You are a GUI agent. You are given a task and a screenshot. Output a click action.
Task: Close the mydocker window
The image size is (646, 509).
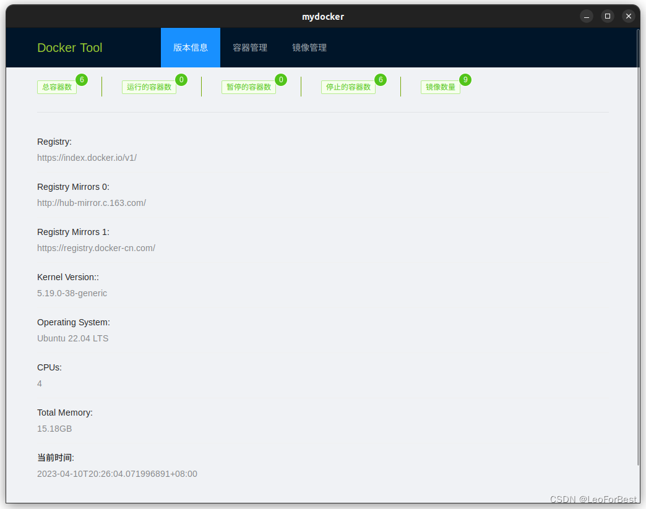point(628,16)
